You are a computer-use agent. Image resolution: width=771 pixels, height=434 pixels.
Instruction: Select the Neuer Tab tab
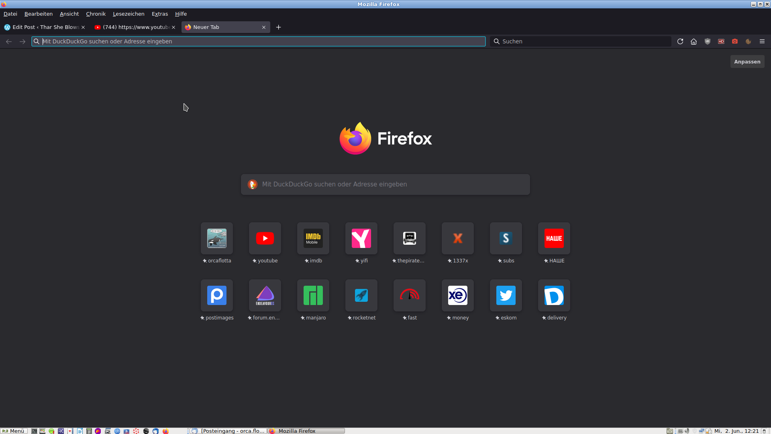[226, 27]
